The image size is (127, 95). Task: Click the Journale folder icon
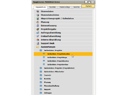coord(41,75)
